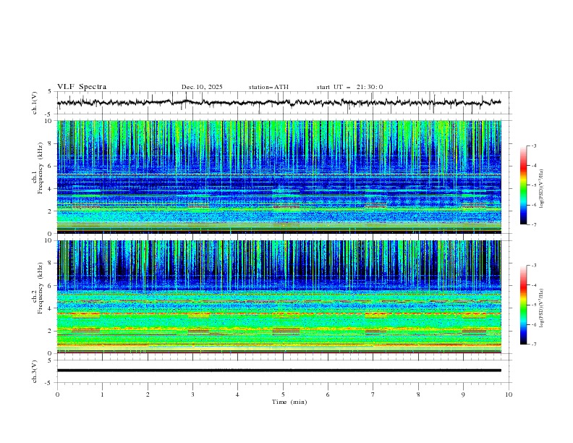Click the ch.1 colorbar 'log(PSD)(V²/Hz)' label
Image resolution: width=573 pixels, height=443 pixels.
(542, 189)
